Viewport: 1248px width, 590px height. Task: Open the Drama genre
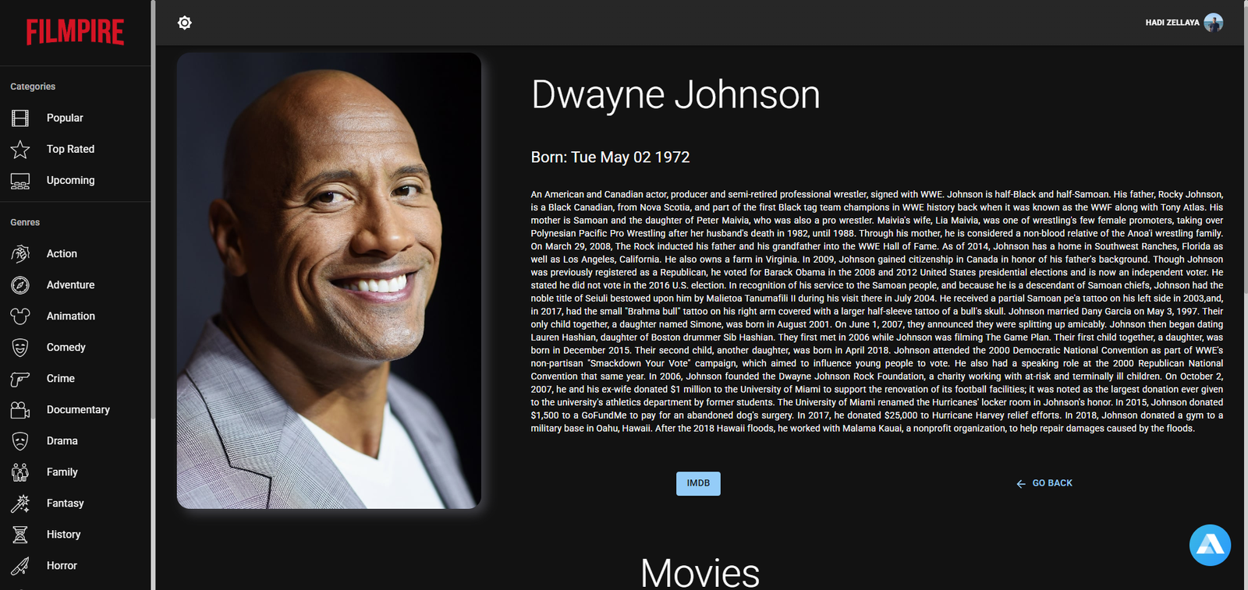pyautogui.click(x=62, y=441)
